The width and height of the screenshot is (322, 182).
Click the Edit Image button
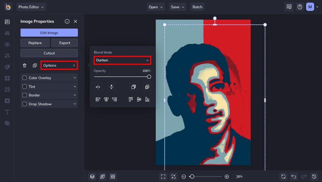coord(49,33)
